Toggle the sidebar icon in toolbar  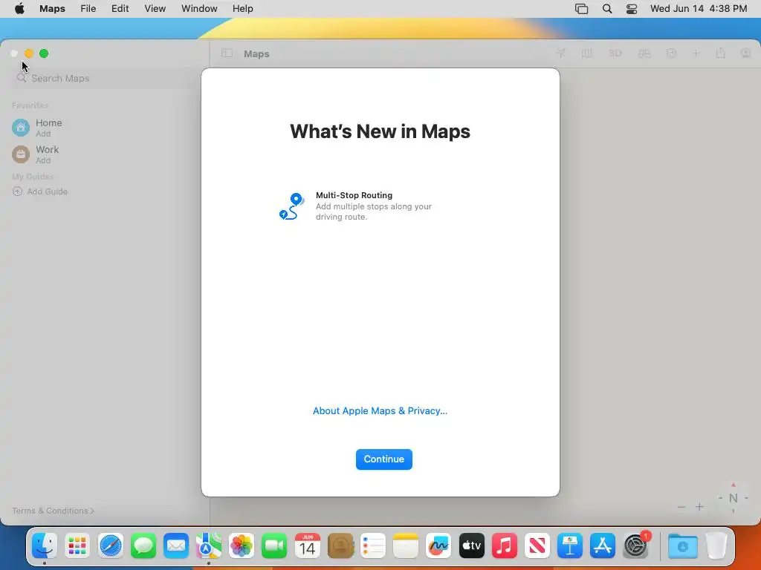[227, 53]
